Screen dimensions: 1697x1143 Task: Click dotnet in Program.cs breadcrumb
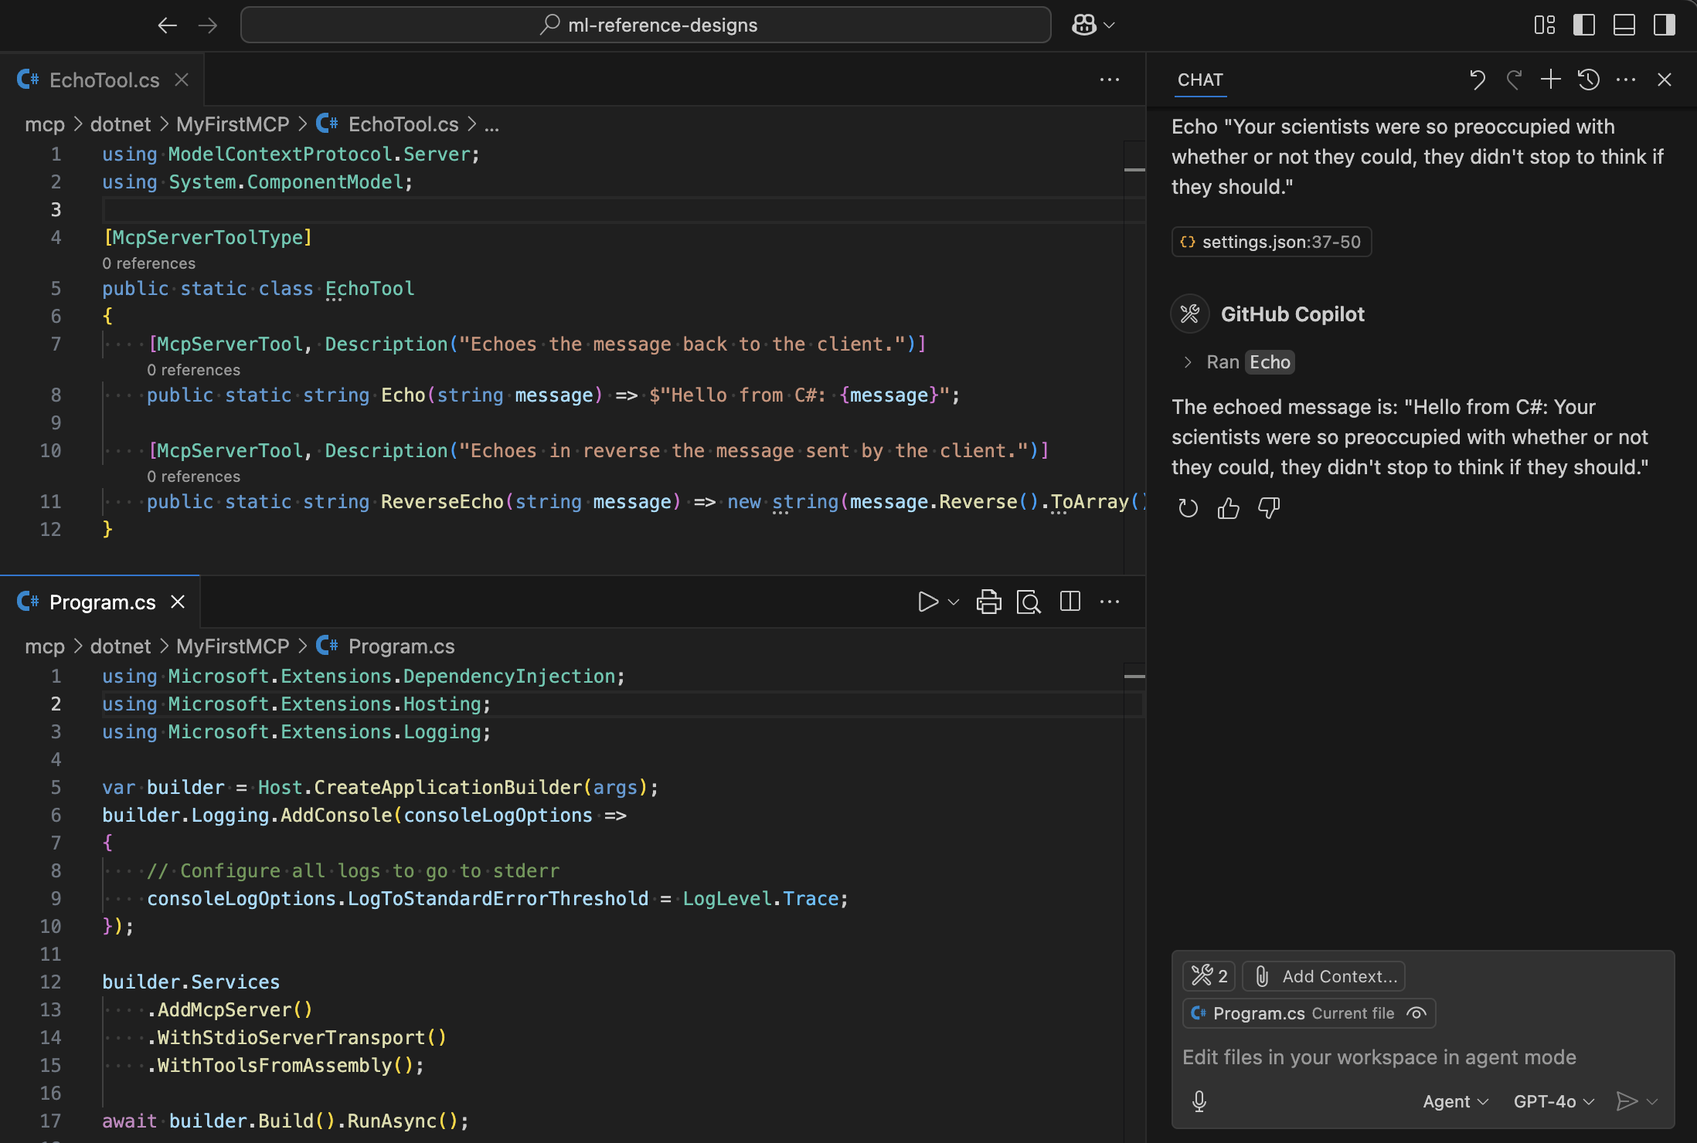(x=121, y=646)
